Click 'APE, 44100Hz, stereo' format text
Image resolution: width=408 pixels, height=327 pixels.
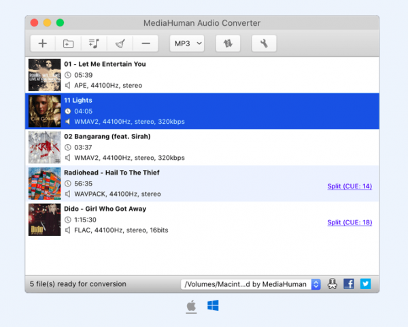point(108,86)
